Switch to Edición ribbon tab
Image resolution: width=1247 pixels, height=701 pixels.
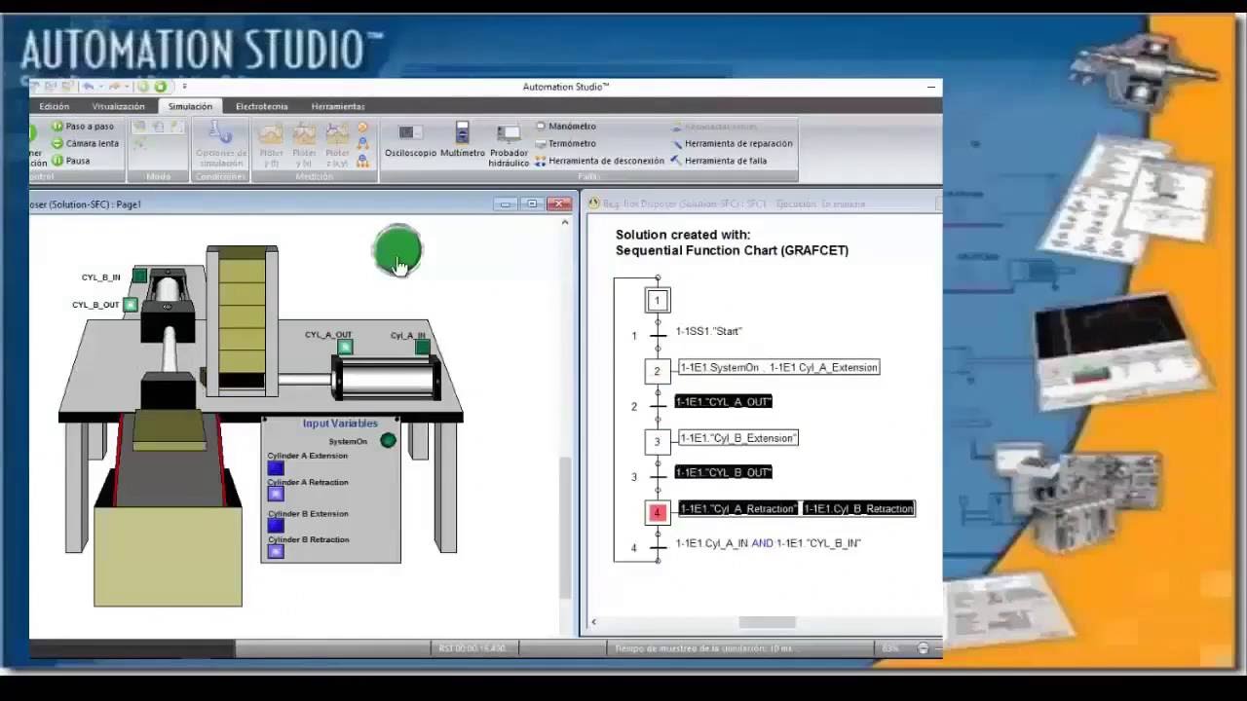click(54, 106)
